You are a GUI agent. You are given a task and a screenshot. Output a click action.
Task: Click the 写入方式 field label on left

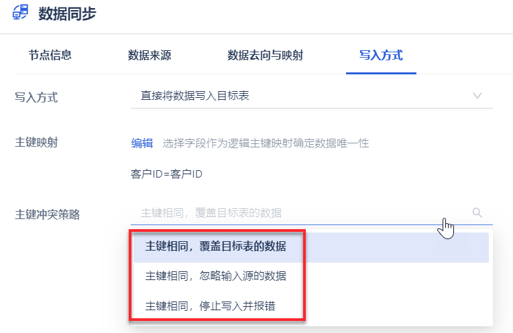tap(36, 97)
